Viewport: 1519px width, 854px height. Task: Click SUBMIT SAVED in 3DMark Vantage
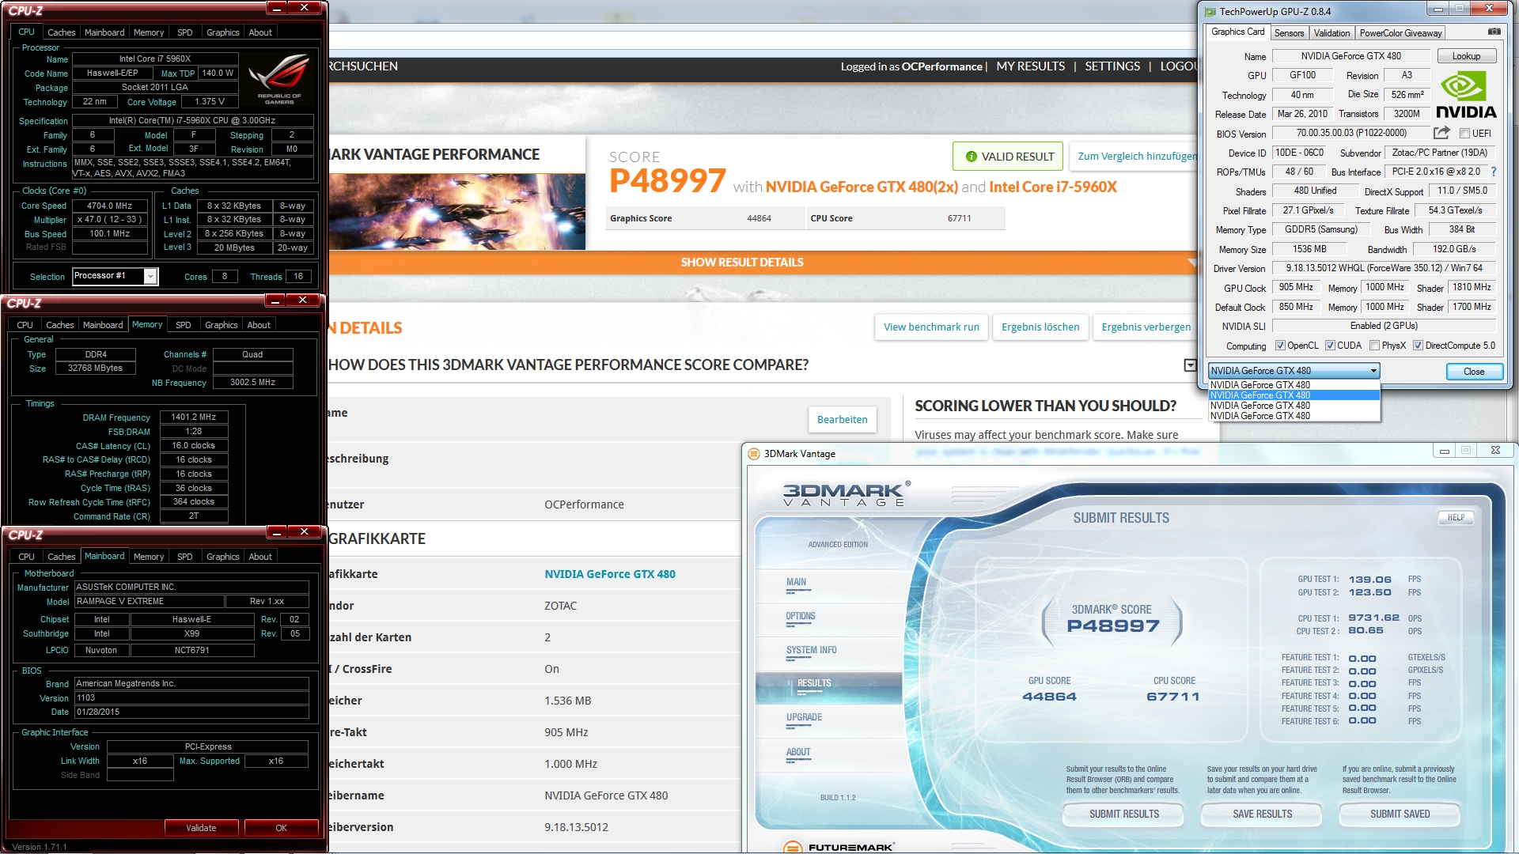1400,814
